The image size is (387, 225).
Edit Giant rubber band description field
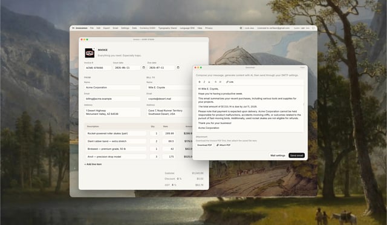[x=116, y=142]
